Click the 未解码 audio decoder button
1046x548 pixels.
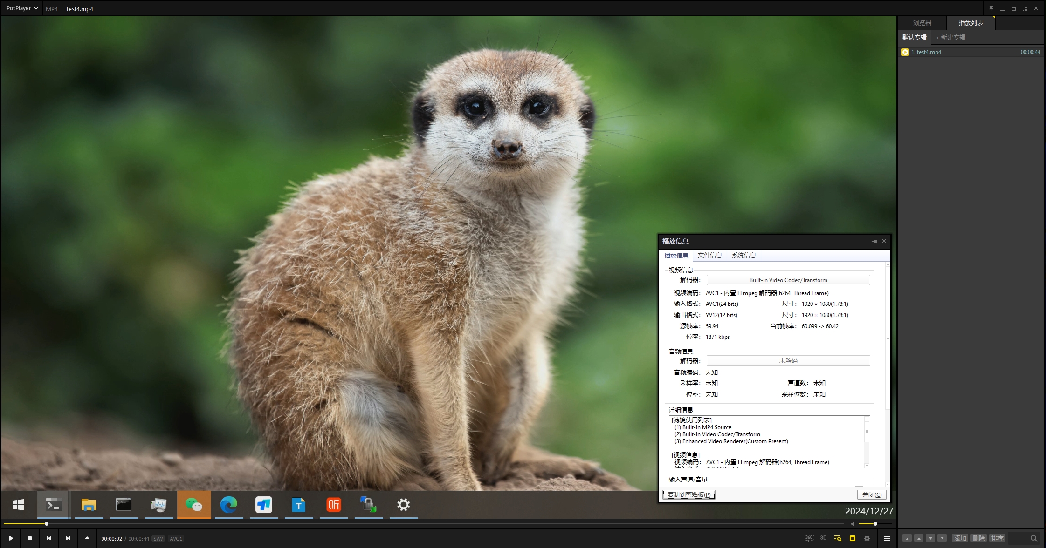(788, 360)
